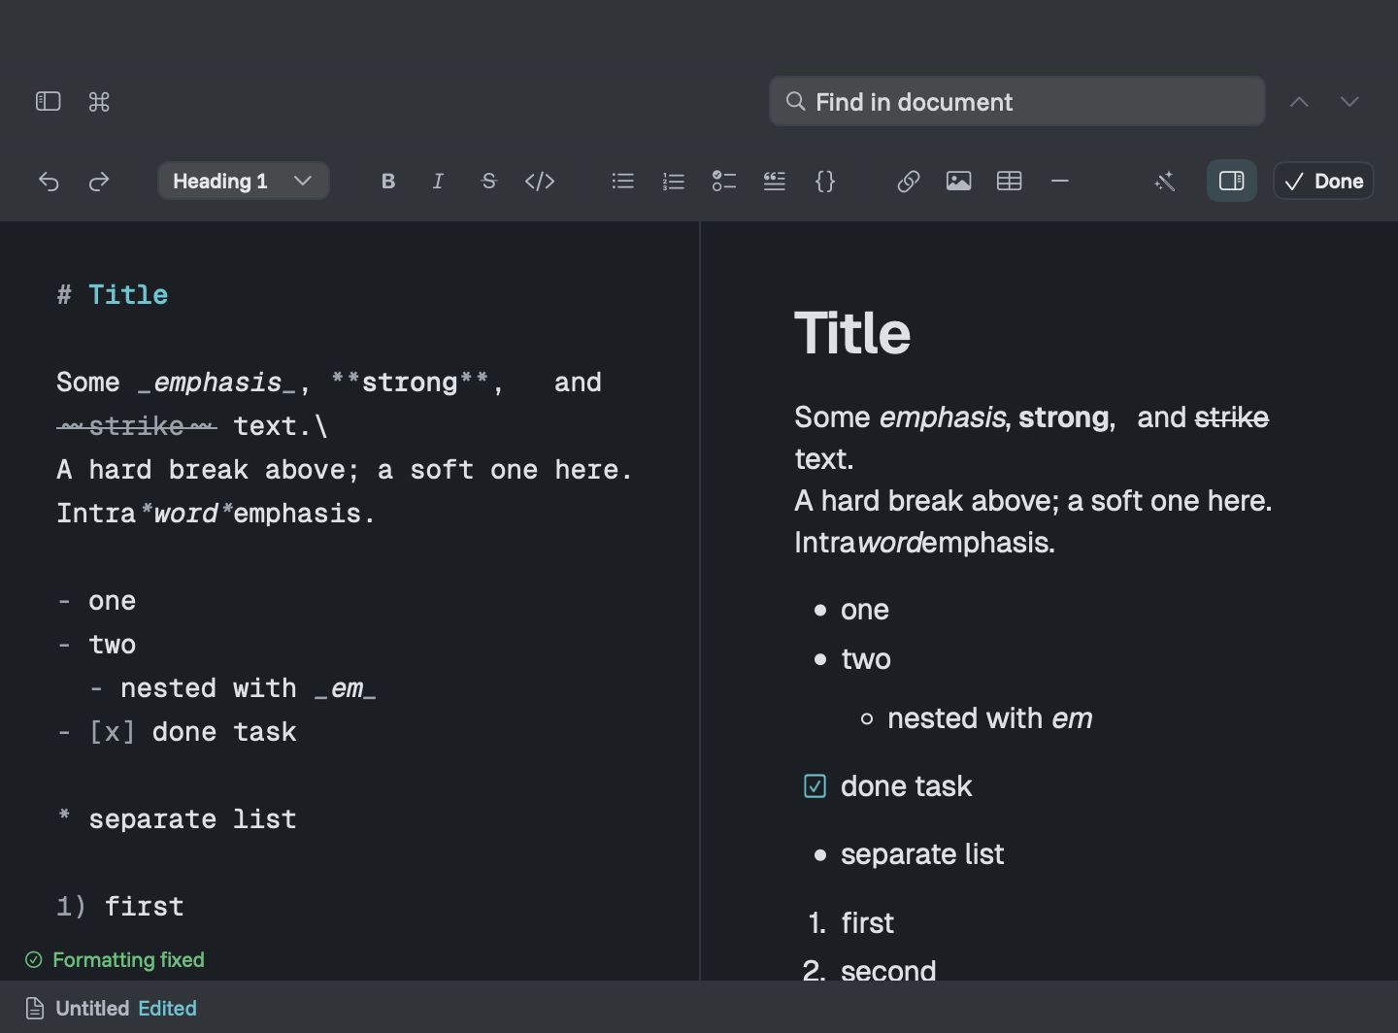Click the document file icon in status bar
This screenshot has height=1033, width=1398.
(x=35, y=1009)
